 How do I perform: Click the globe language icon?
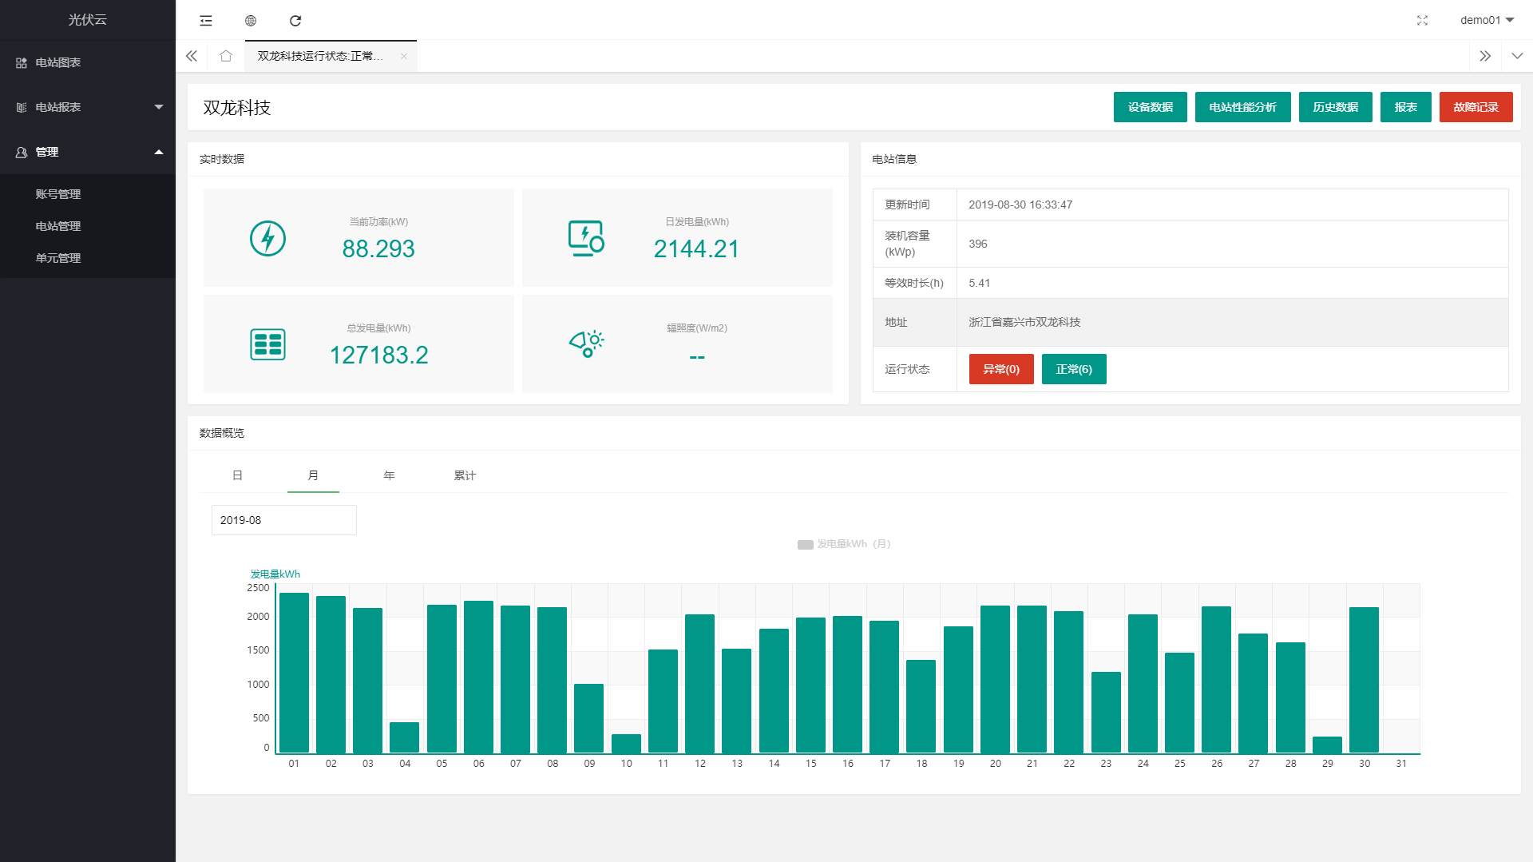pos(251,21)
